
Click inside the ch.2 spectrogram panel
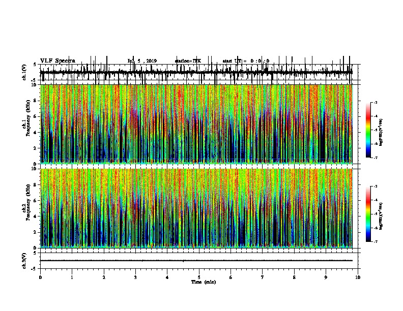tap(196, 208)
